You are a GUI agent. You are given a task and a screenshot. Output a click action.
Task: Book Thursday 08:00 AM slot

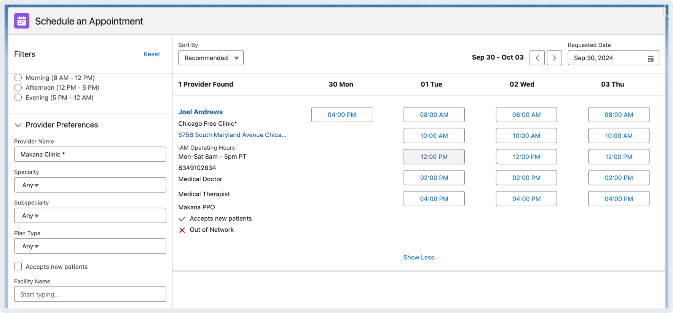point(619,115)
